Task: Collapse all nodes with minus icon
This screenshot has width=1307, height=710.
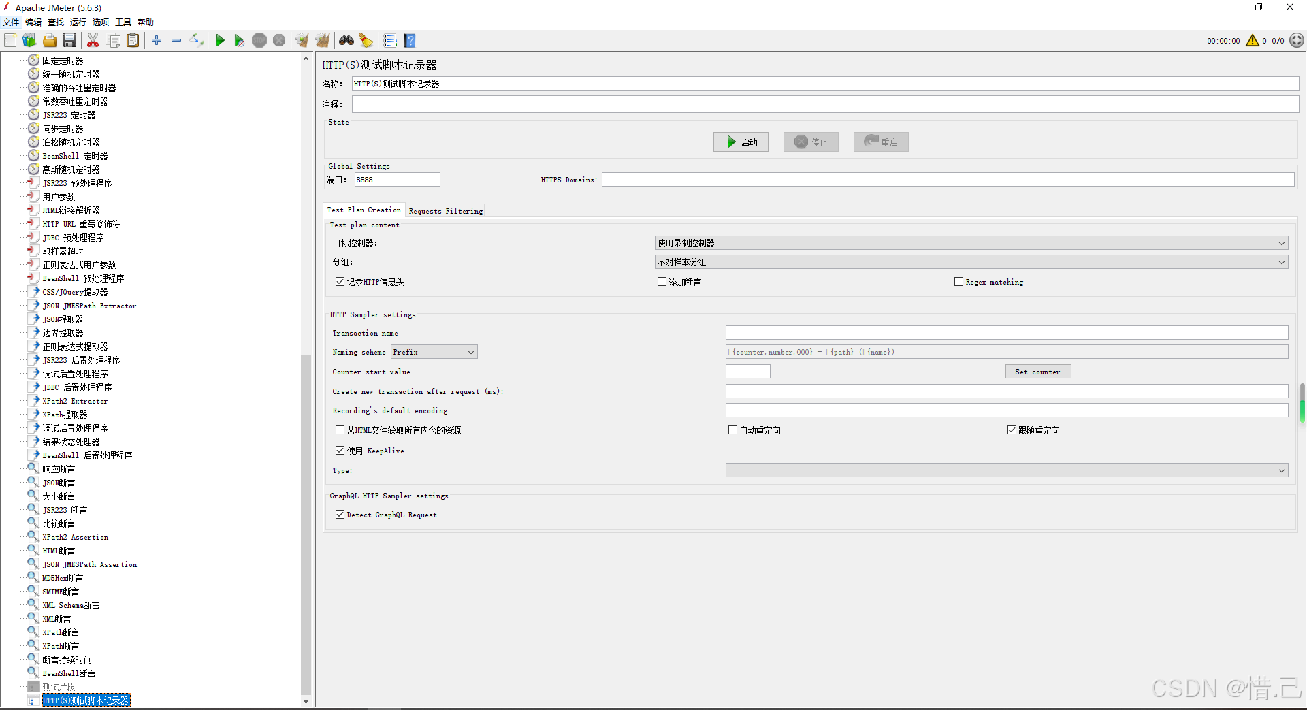Action: 176,40
